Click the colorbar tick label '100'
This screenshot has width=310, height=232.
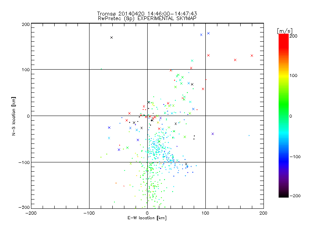[293, 75]
